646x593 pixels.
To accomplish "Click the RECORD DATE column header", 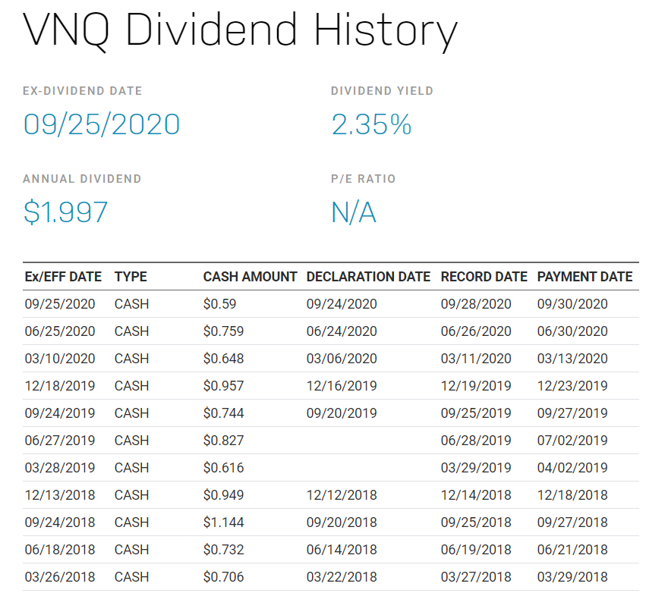I will 484,277.
